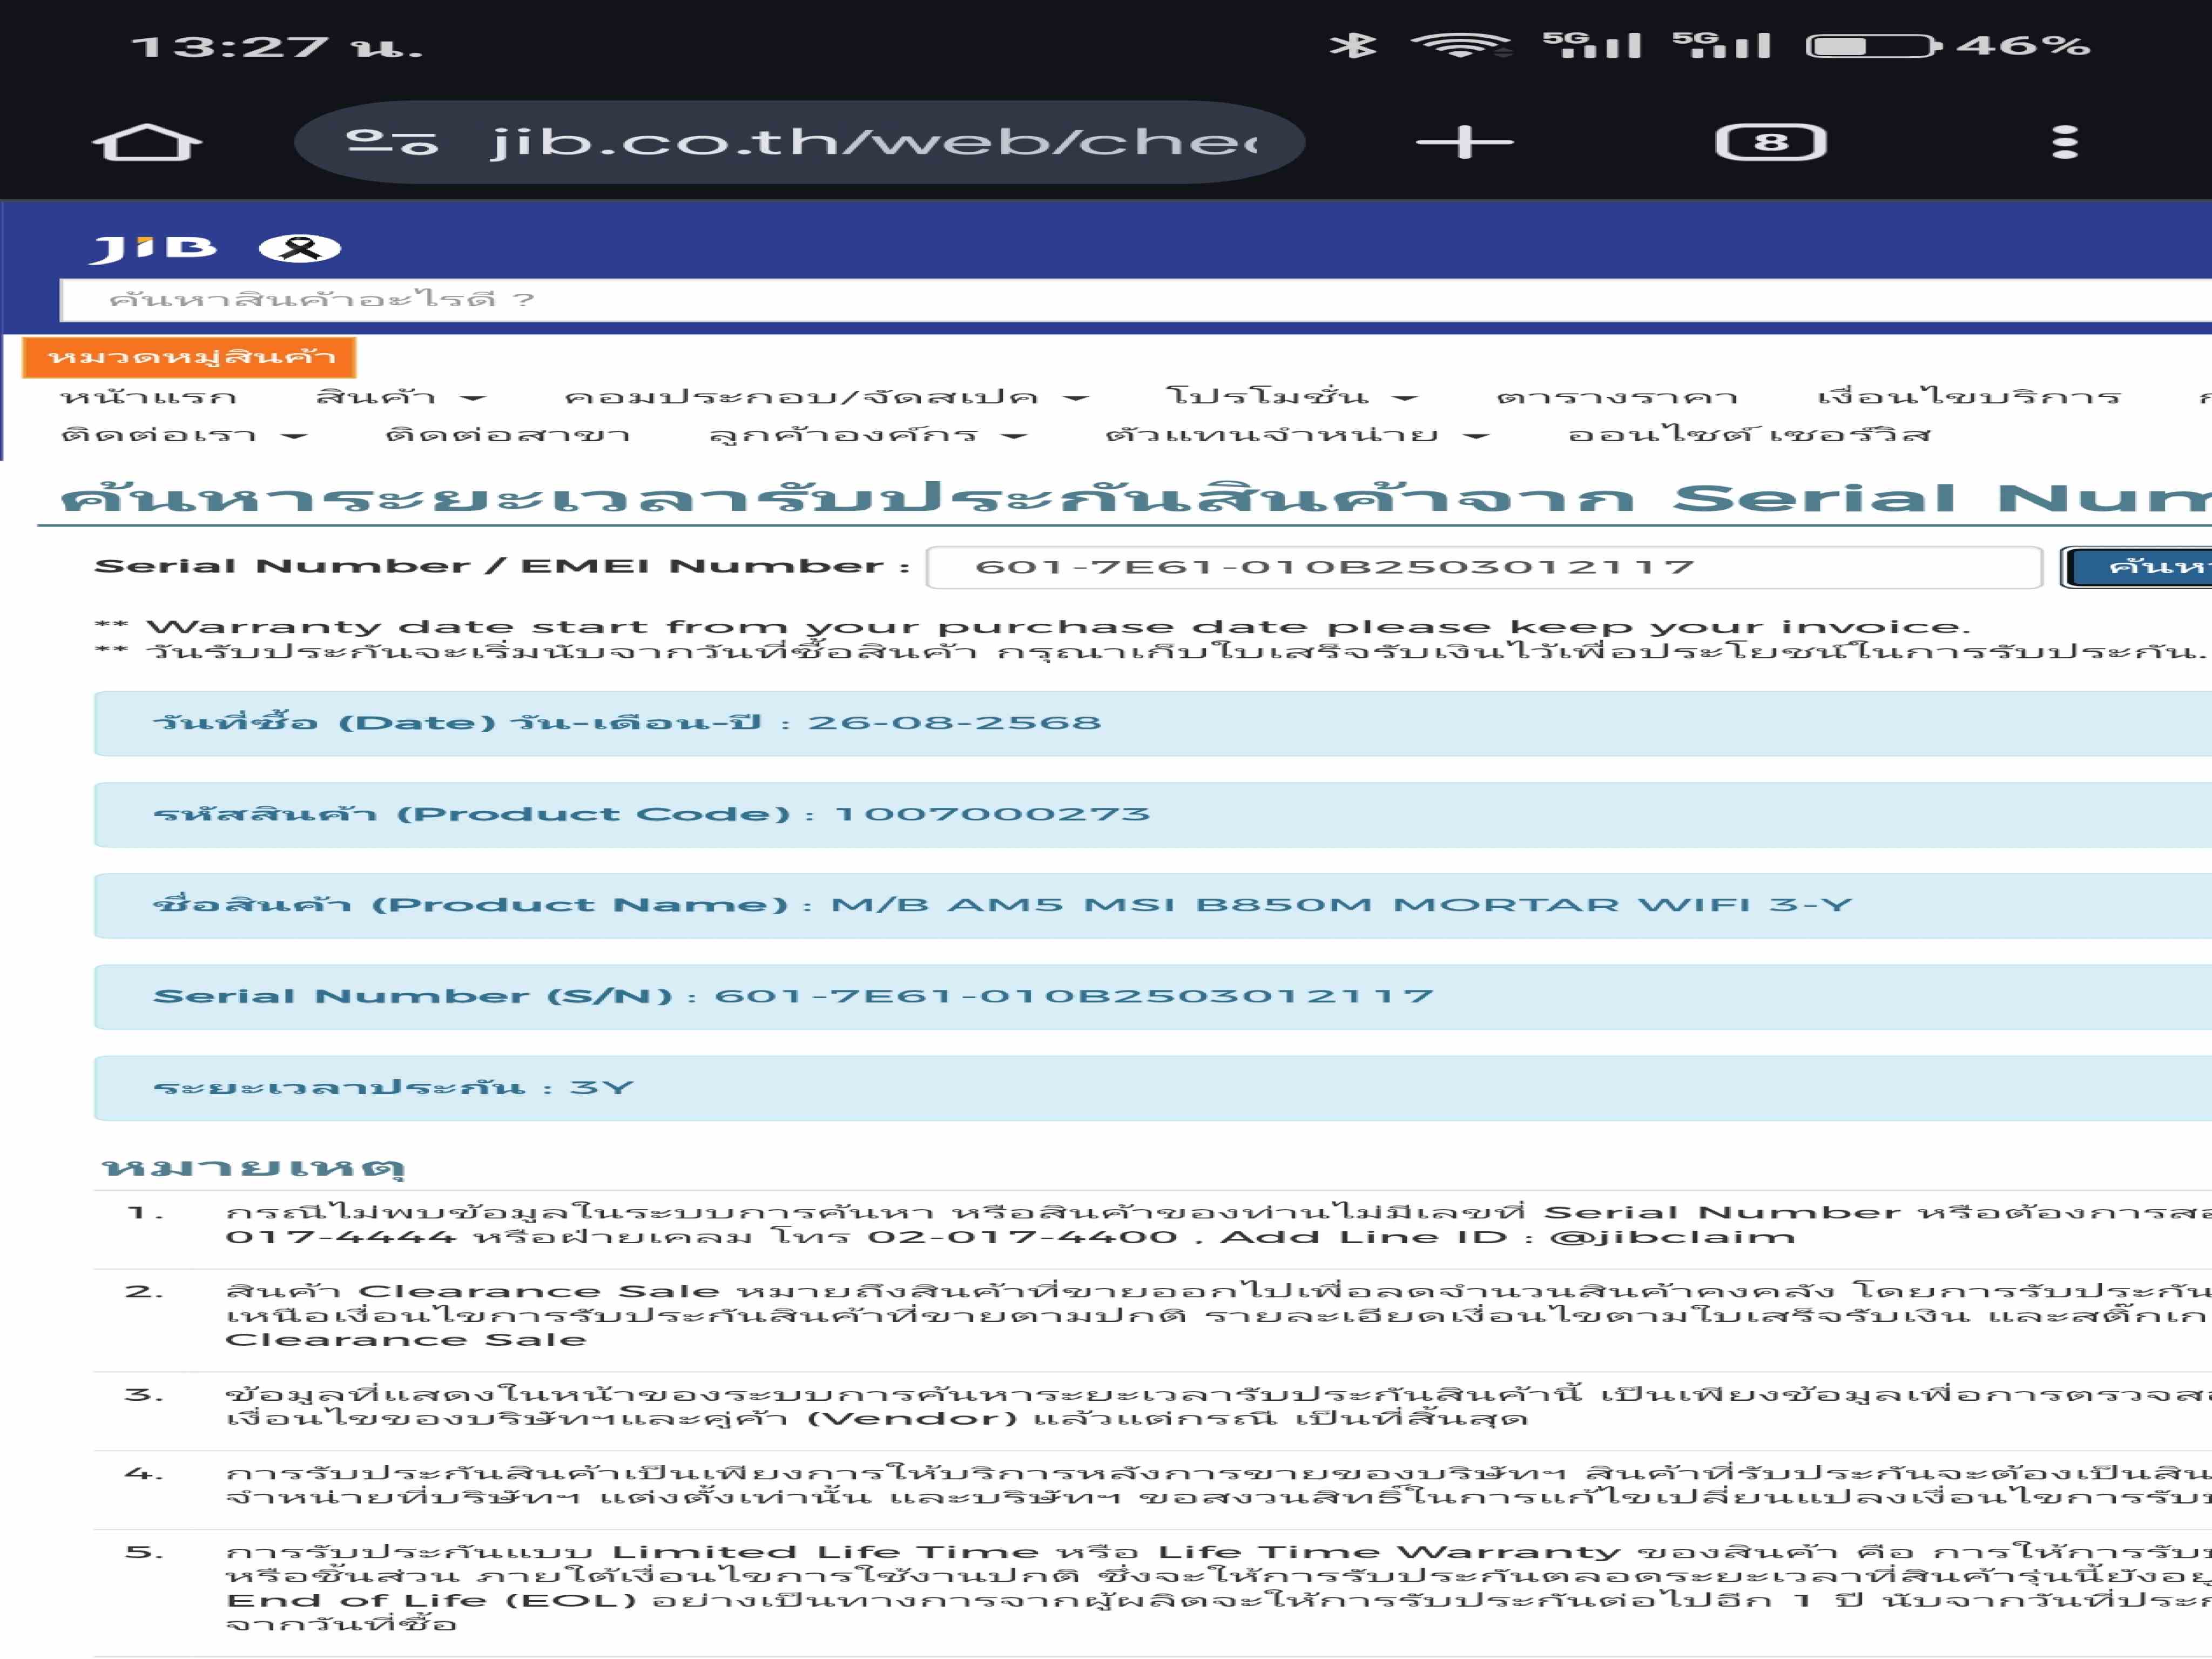2212x1659 pixels.
Task: Click the JIB logo
Action: click(153, 248)
